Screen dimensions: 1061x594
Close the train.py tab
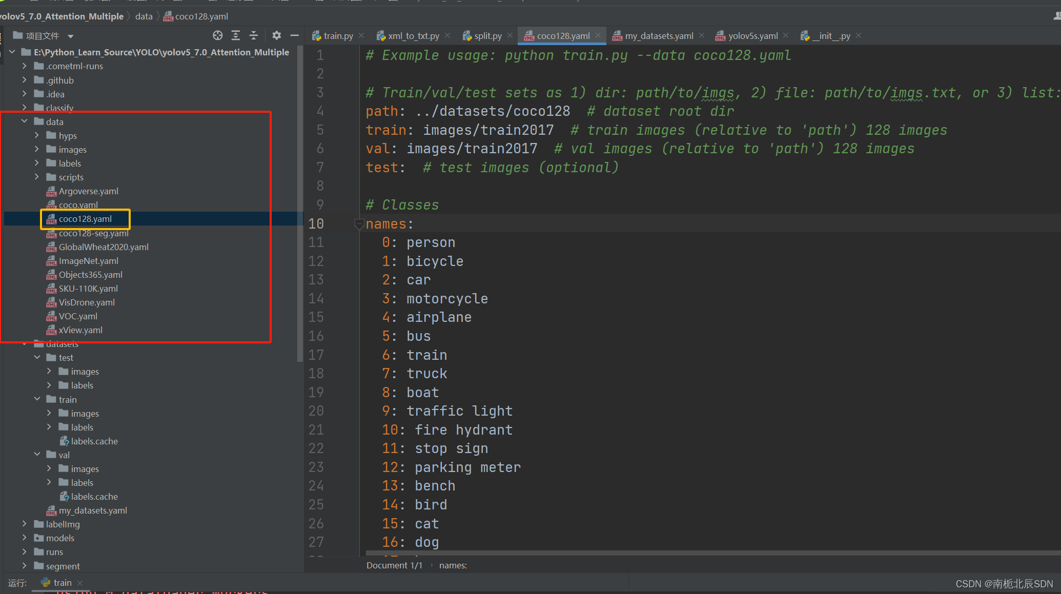click(x=361, y=35)
